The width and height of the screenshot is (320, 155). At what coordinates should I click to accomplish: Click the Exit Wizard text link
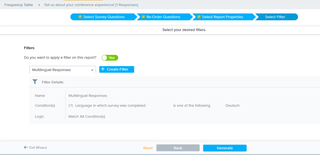(x=38, y=148)
